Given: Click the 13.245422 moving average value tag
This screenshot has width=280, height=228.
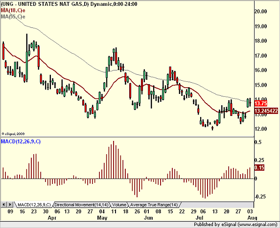Looking at the screenshot, I should point(266,111).
